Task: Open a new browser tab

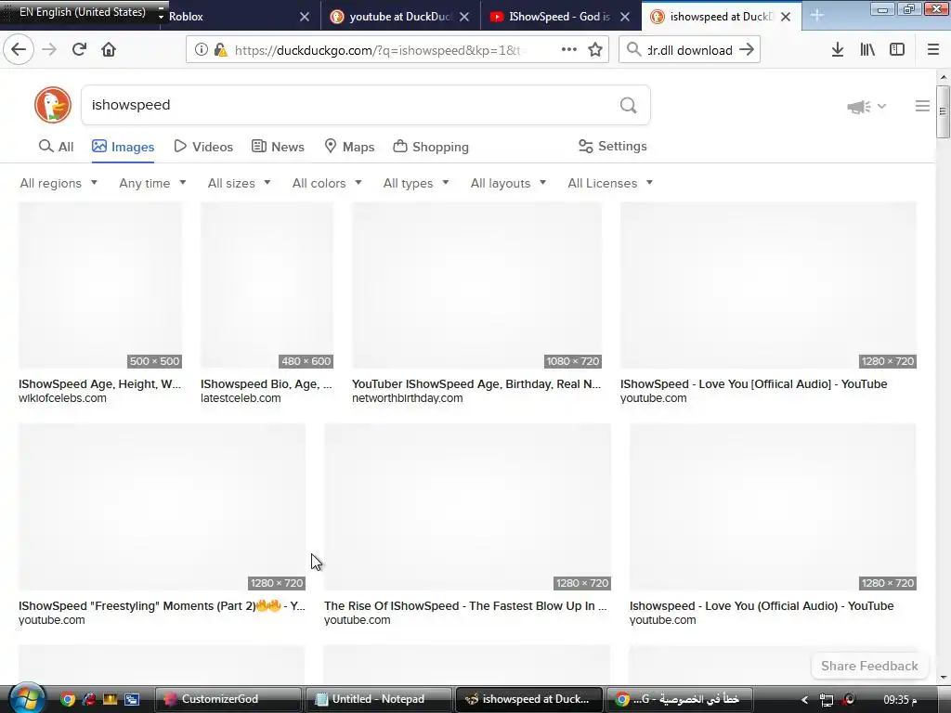Action: (817, 17)
